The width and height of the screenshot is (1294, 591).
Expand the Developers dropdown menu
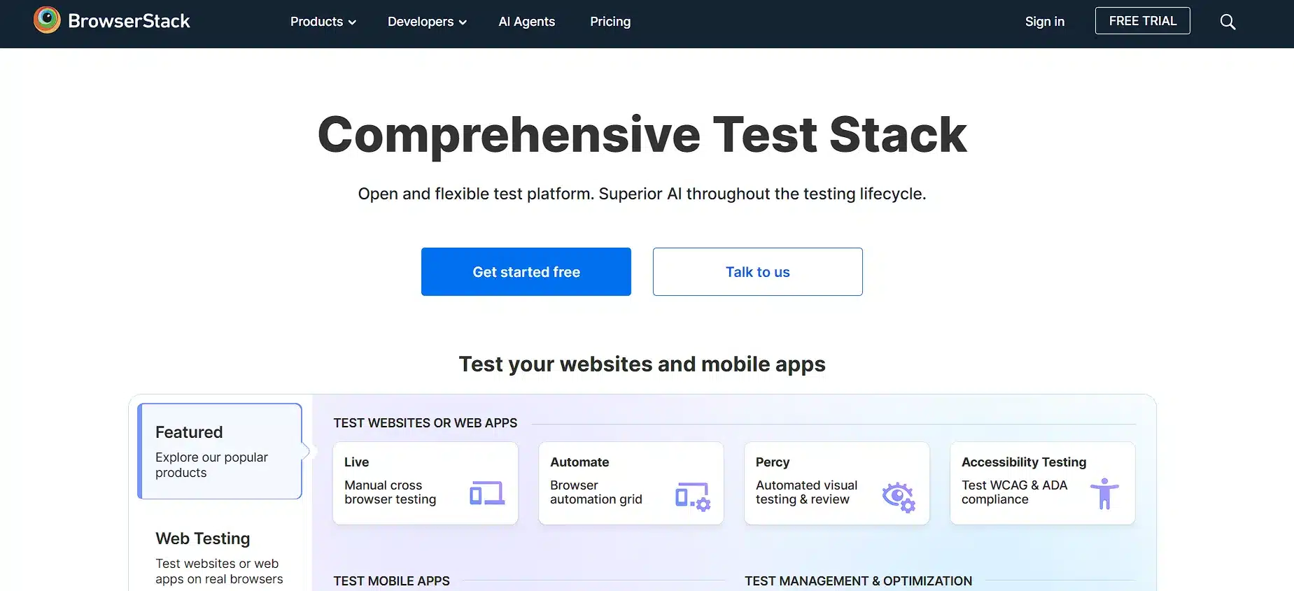427,22
